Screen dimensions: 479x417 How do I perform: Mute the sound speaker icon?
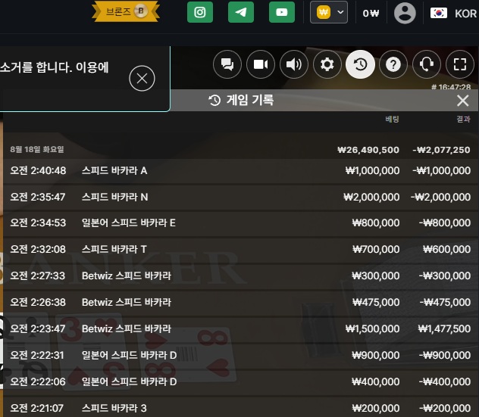(x=294, y=64)
